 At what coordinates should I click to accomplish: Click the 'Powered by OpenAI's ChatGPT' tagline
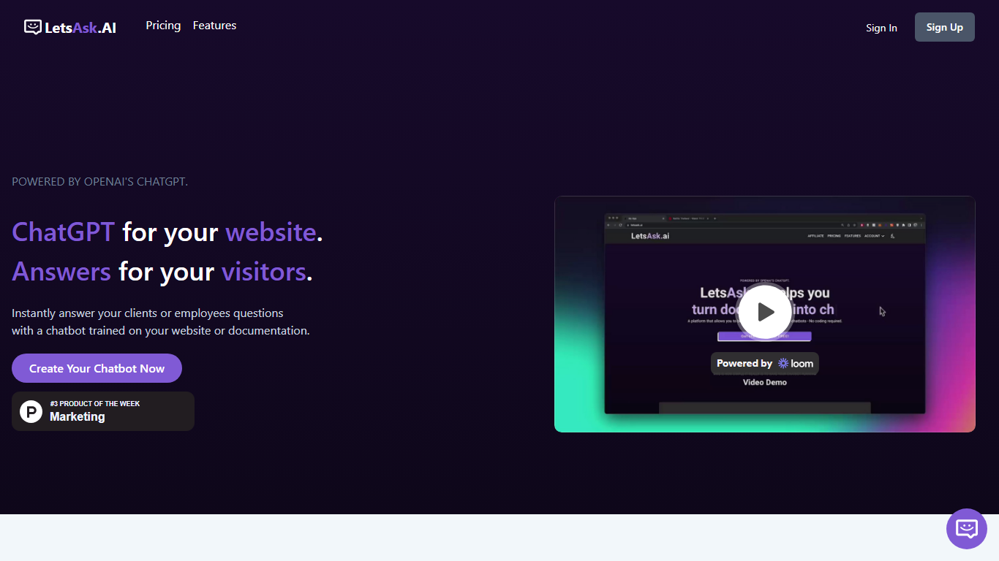point(99,182)
